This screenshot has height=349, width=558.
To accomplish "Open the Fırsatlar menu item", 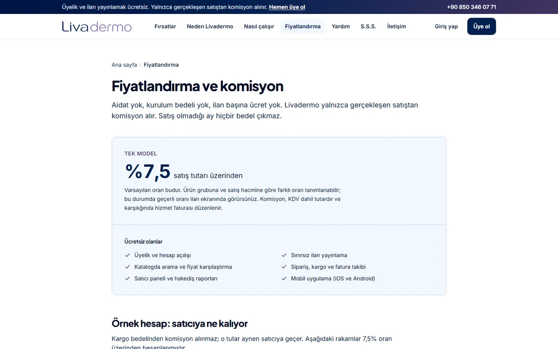I will [165, 27].
